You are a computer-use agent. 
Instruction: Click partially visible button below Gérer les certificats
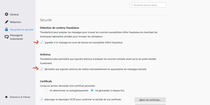[x=150, y=104]
